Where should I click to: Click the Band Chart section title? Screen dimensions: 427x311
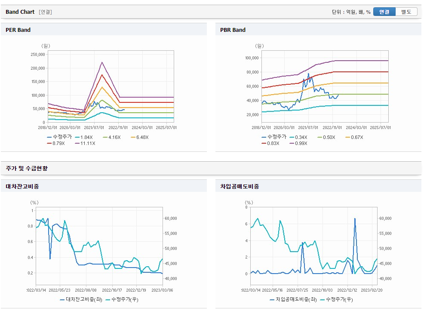[x=20, y=12]
